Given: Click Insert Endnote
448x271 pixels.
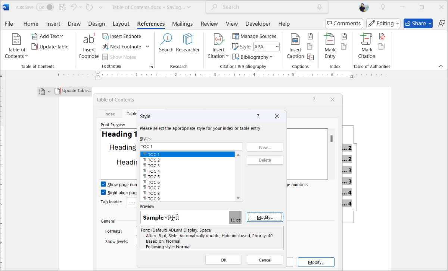Looking at the screenshot, I should 122,36.
